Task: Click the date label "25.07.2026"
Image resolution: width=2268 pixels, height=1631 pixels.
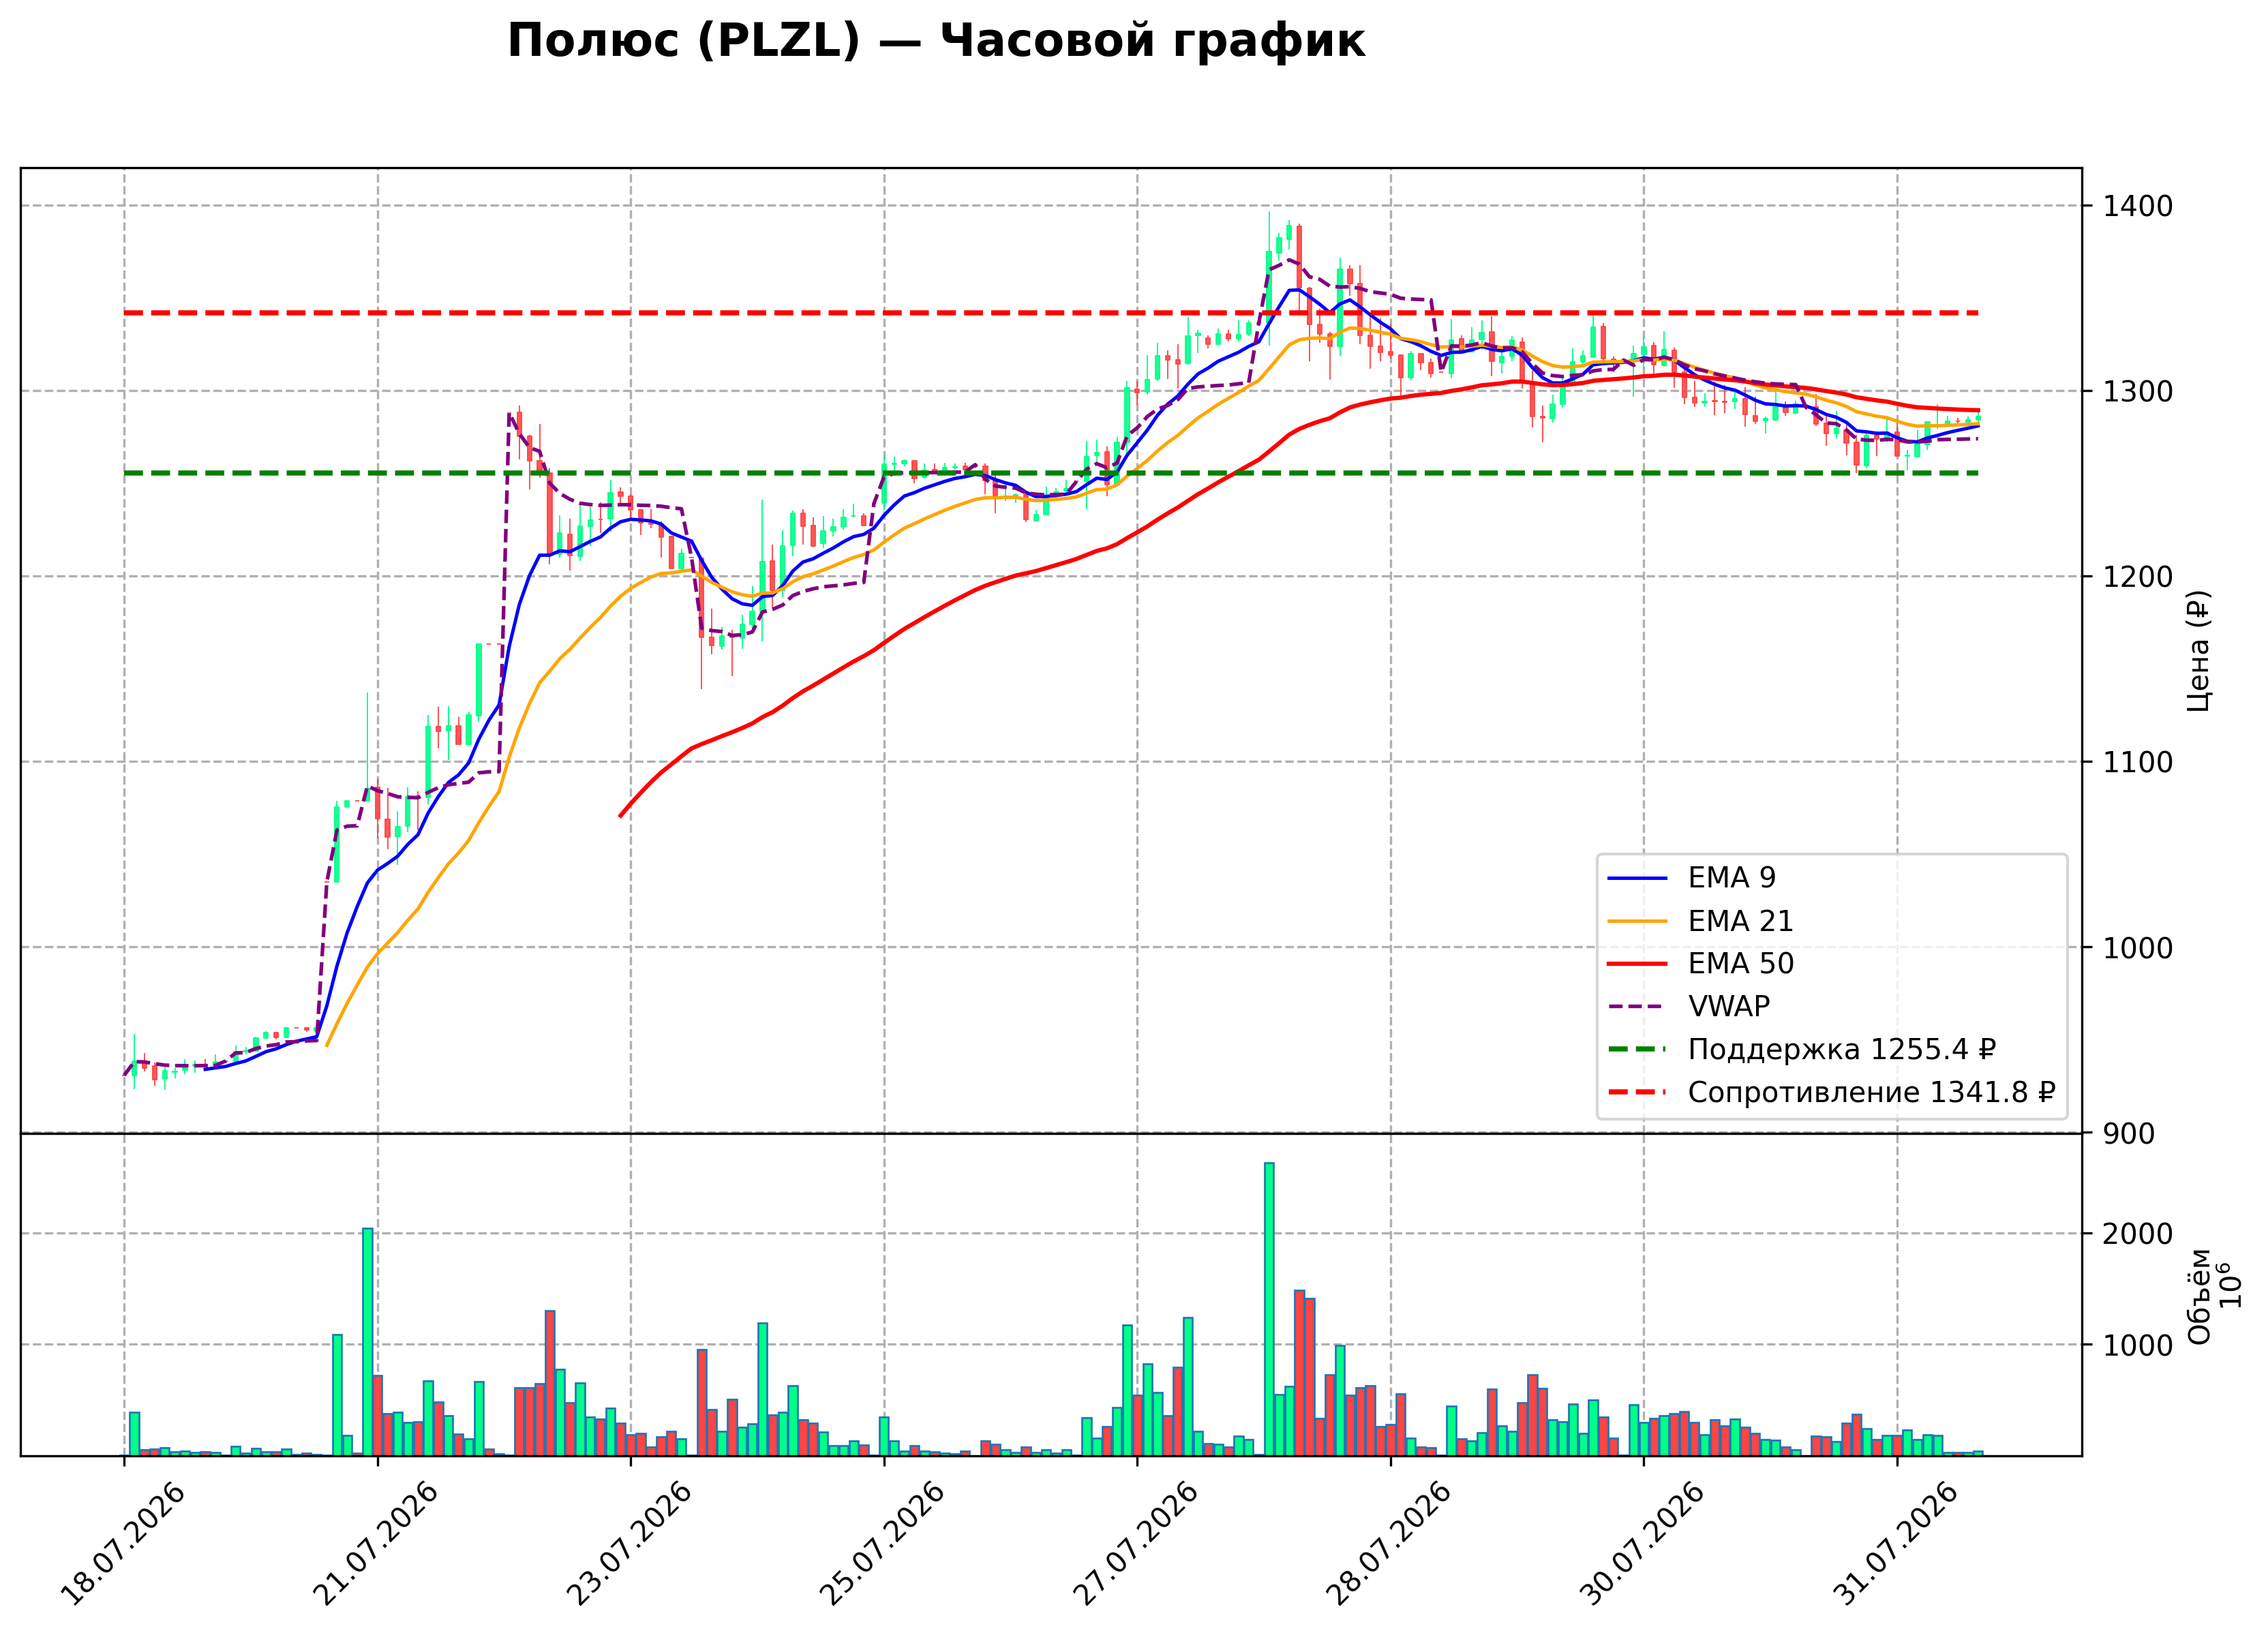Action: coord(882,1543)
